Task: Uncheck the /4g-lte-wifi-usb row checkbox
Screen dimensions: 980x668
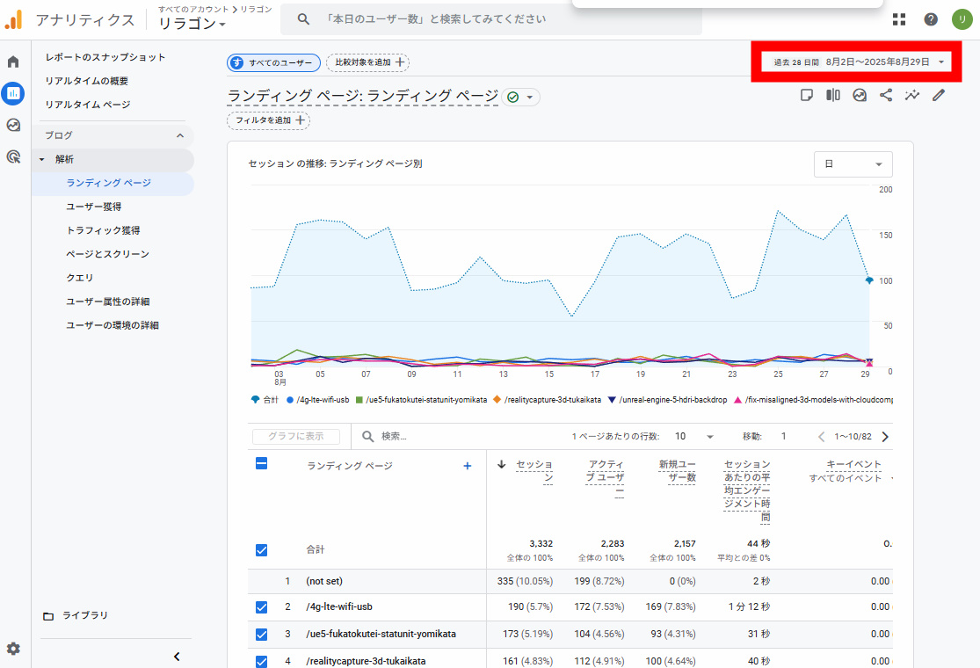Action: [261, 606]
